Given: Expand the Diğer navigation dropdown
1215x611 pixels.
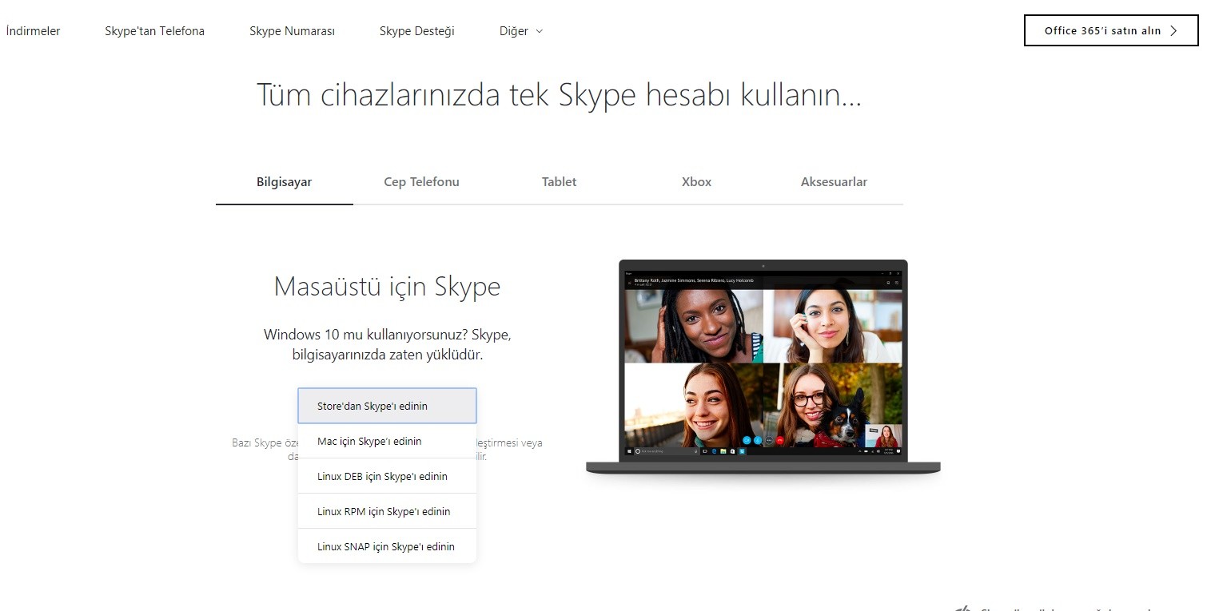Looking at the screenshot, I should (x=520, y=31).
